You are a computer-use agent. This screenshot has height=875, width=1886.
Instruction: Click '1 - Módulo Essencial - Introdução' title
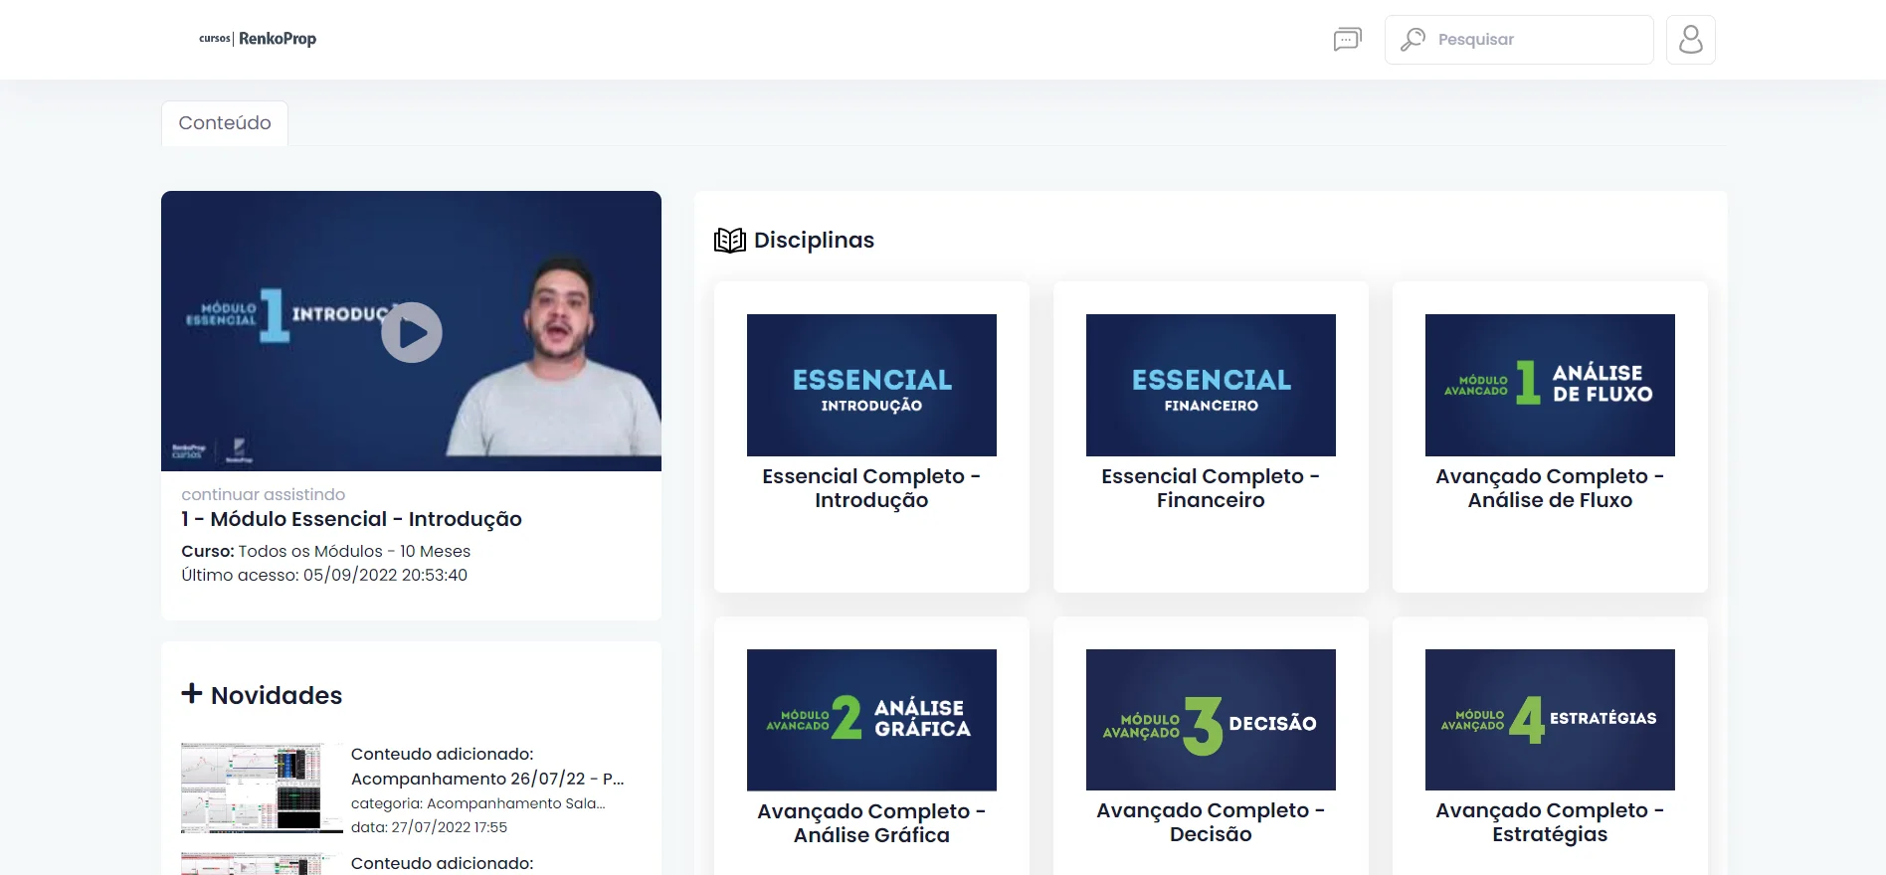click(x=351, y=519)
